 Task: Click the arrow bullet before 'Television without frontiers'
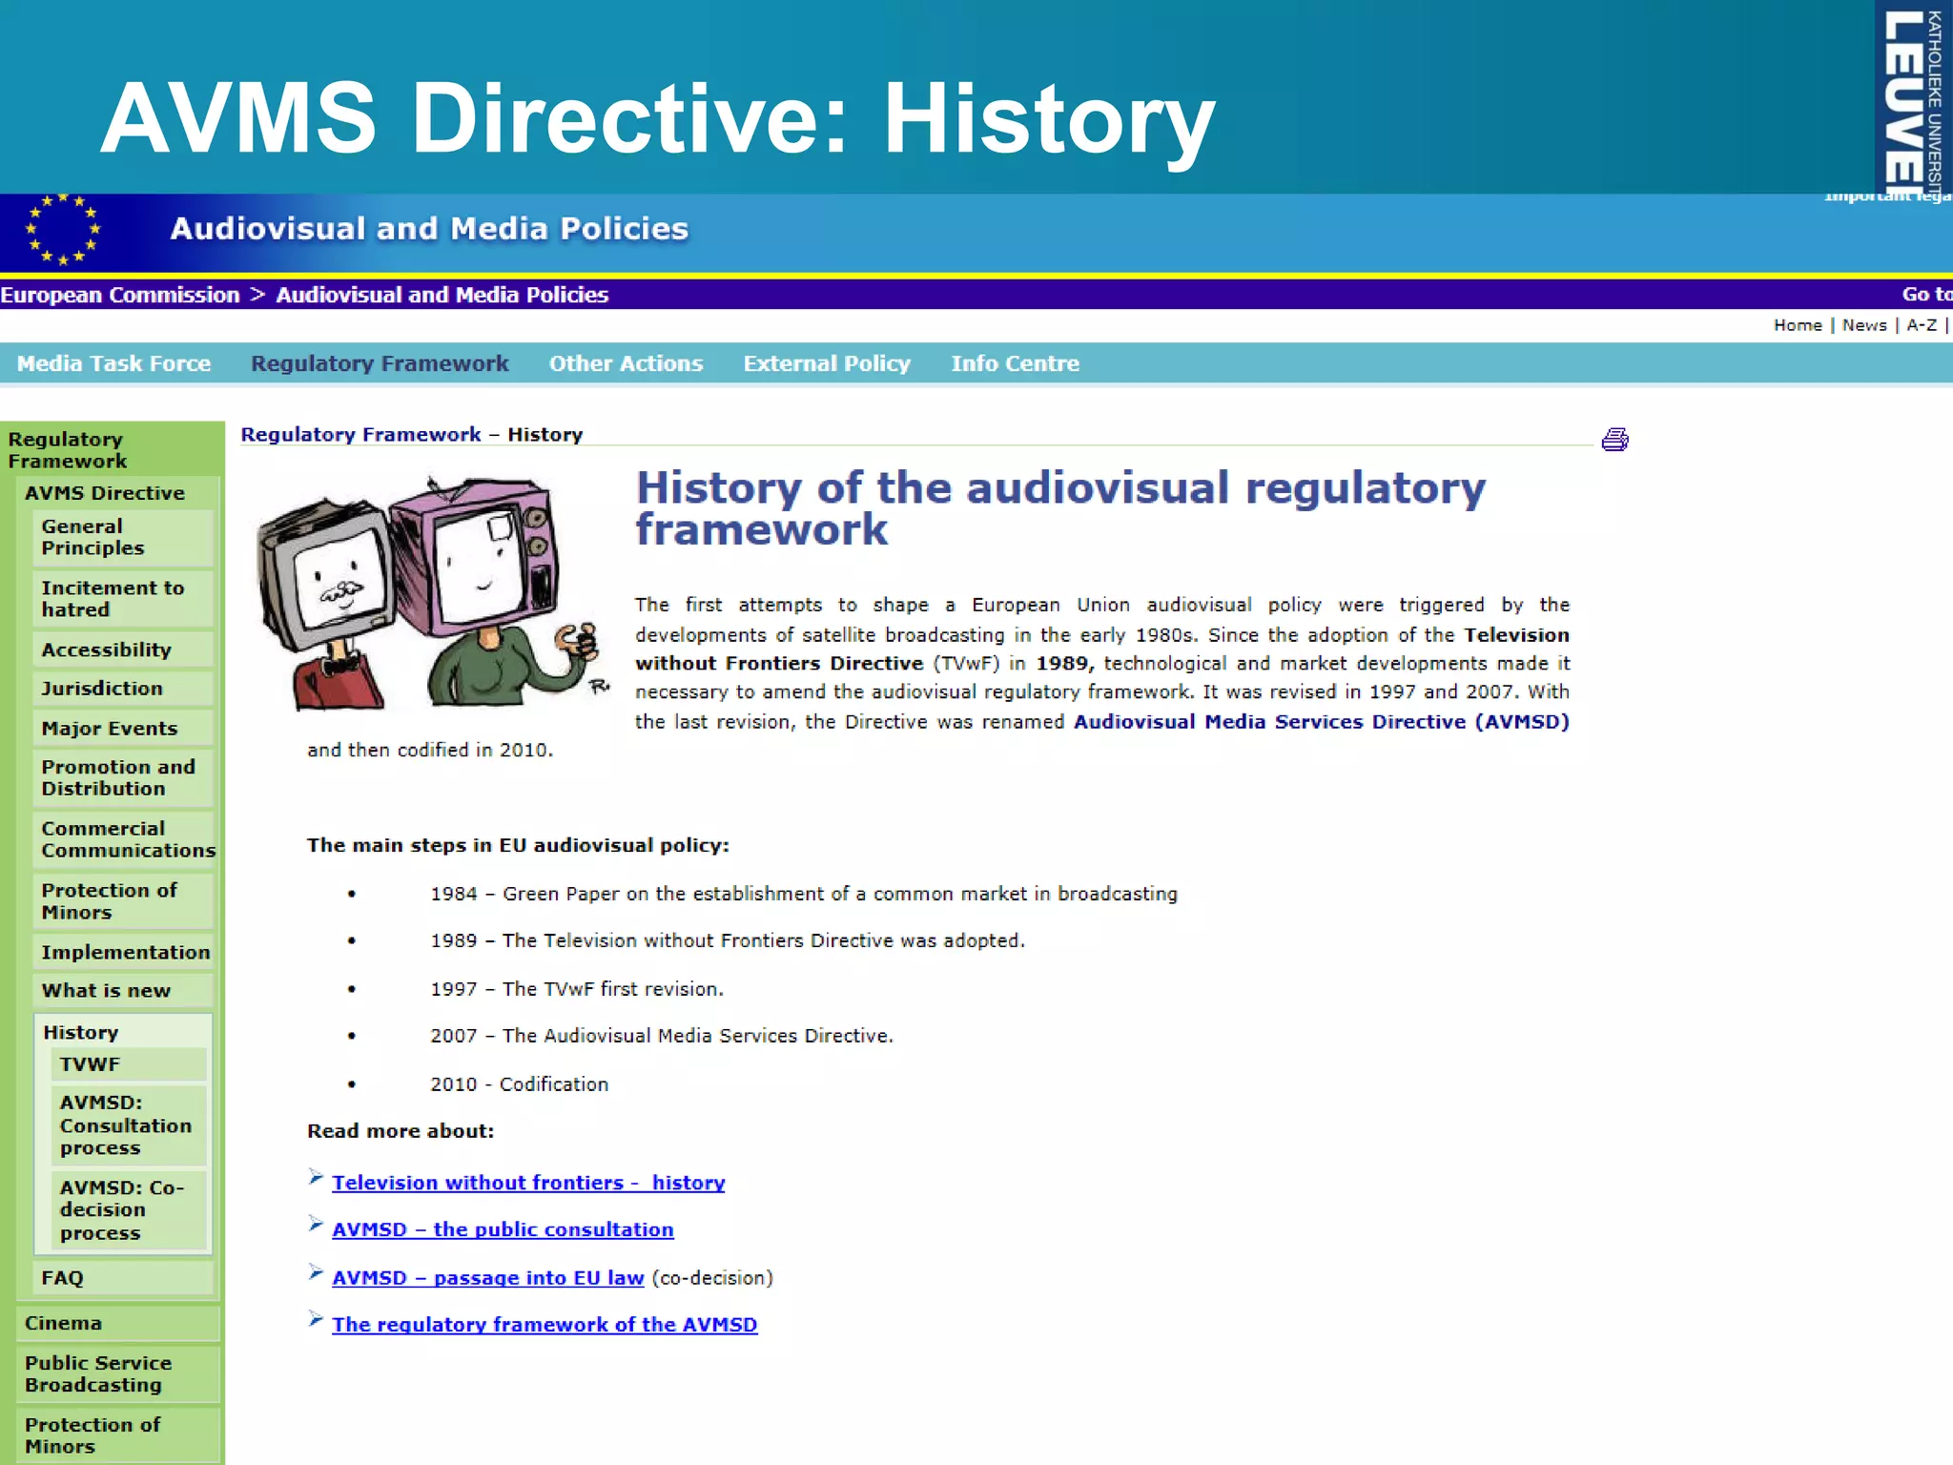click(316, 1178)
